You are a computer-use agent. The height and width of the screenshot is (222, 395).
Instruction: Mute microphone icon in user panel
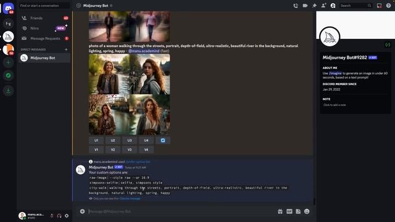52,216
